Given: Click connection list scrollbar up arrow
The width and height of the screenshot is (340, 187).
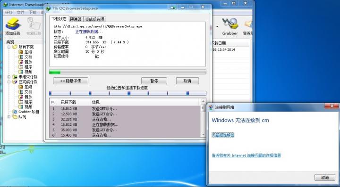Looking at the screenshot, I should pyautogui.click(x=203, y=101).
